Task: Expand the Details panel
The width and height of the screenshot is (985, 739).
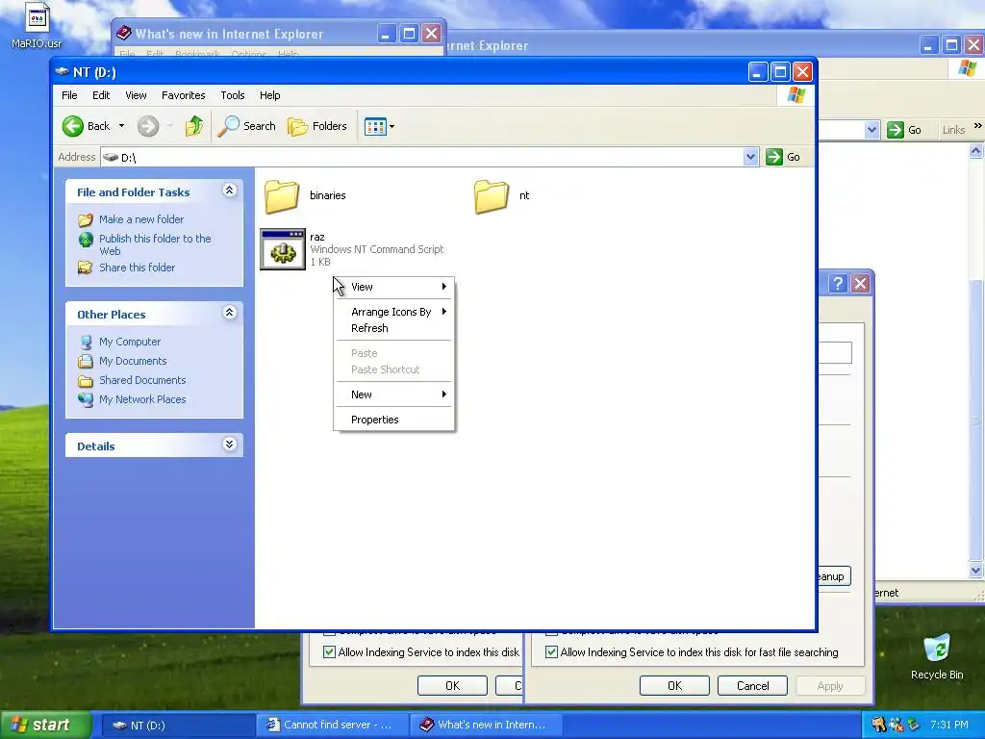Action: (229, 445)
